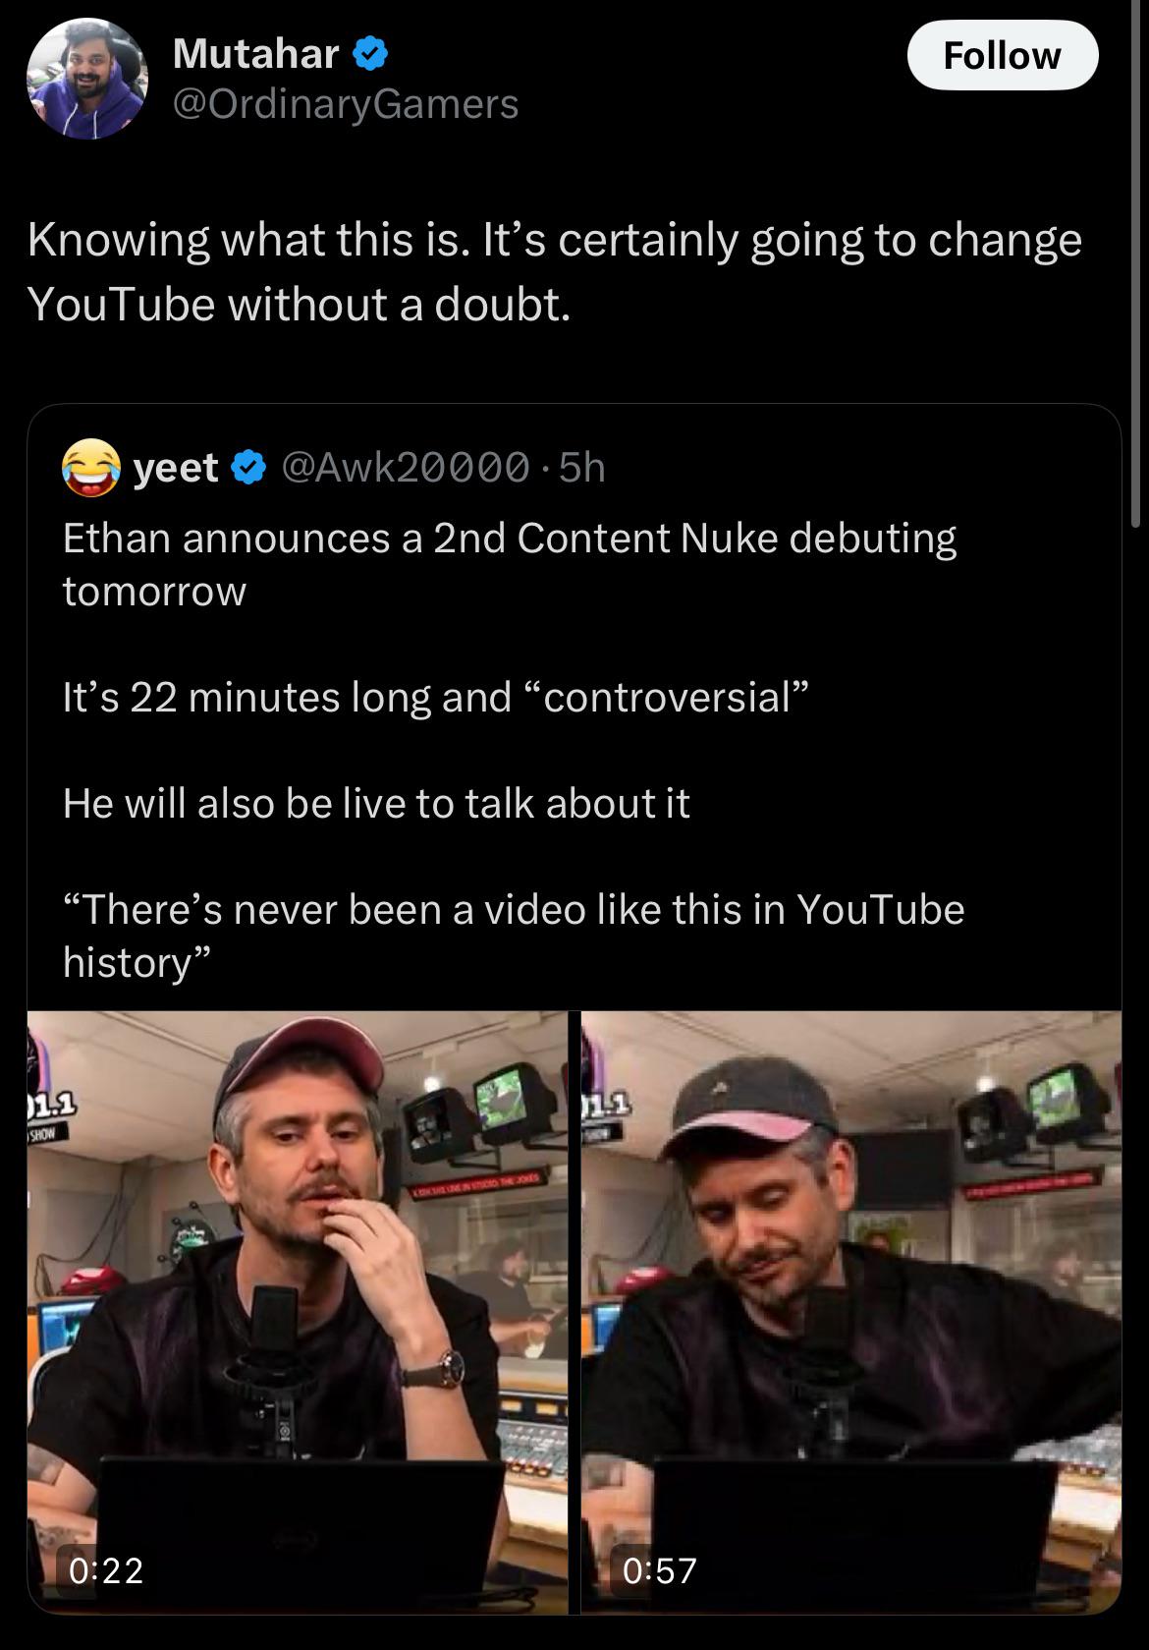Click yeet's laughing emoji avatar
The height and width of the screenshot is (1650, 1149).
click(x=91, y=468)
